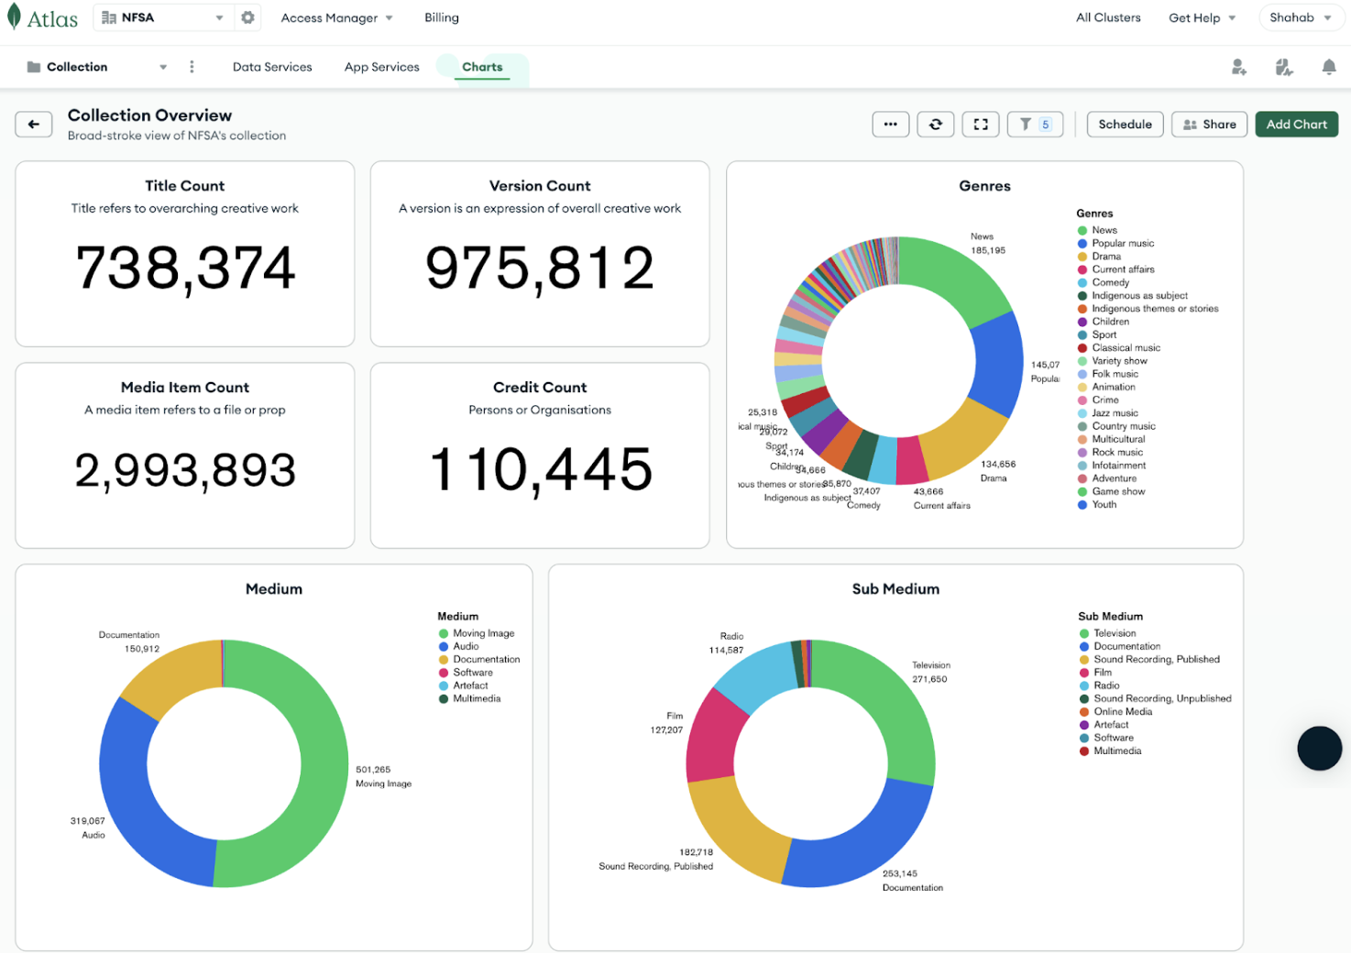The width and height of the screenshot is (1351, 953).
Task: Go back using the arrow button
Action: (x=34, y=125)
